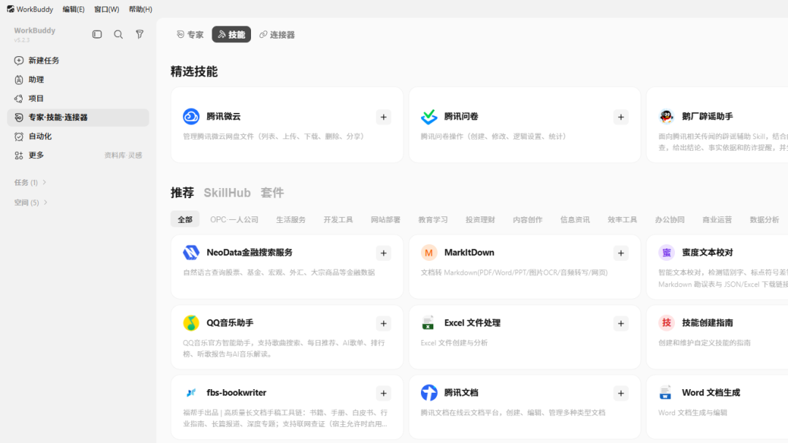The image size is (788, 443).
Task: Add the fbs-bookwriter skill
Action: click(384, 393)
